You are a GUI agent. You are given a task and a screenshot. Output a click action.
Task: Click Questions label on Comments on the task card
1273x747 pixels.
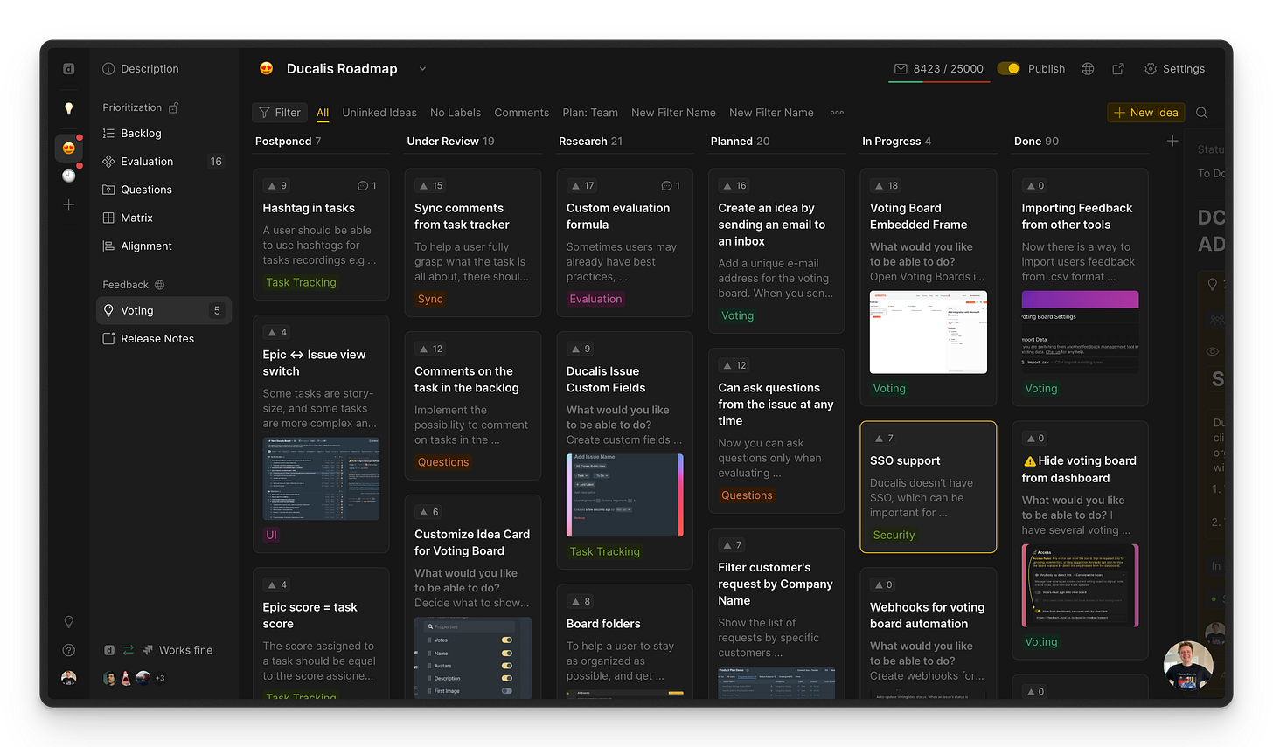tap(443, 462)
